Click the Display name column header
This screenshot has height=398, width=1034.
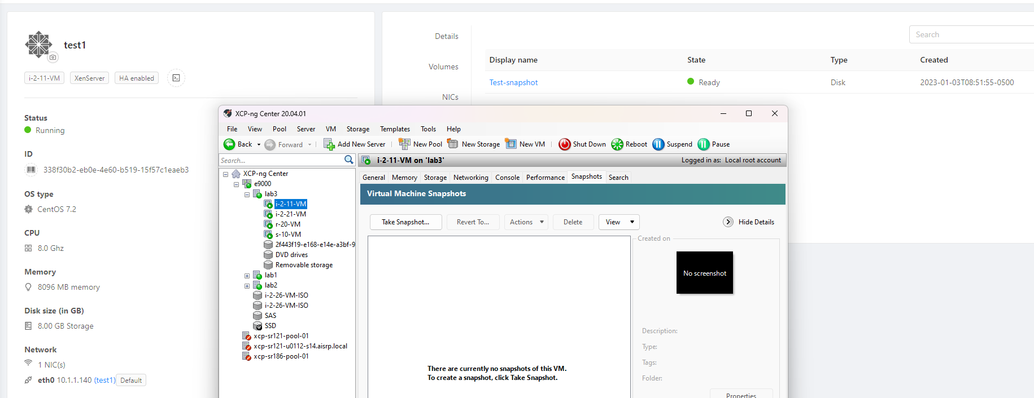tap(513, 60)
